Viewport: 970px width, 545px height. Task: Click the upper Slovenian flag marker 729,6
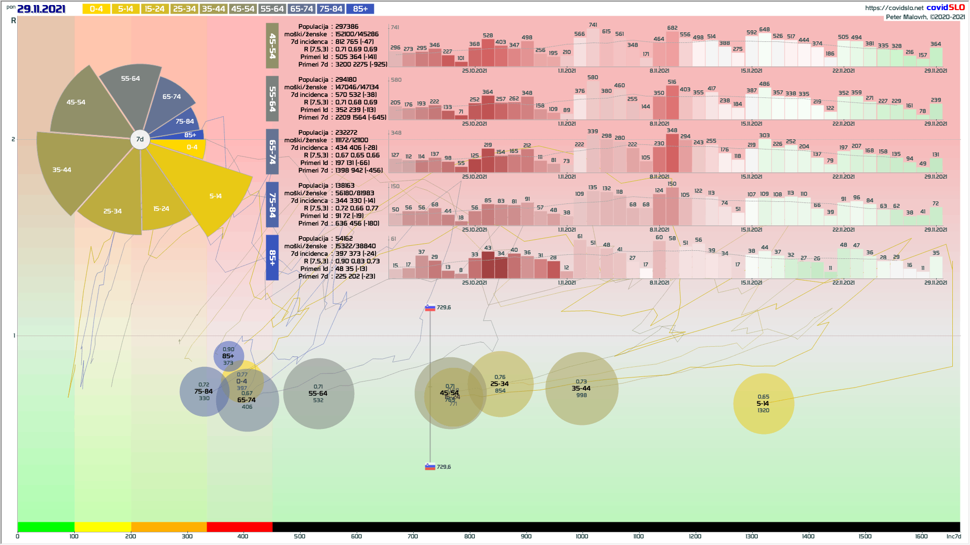(430, 307)
